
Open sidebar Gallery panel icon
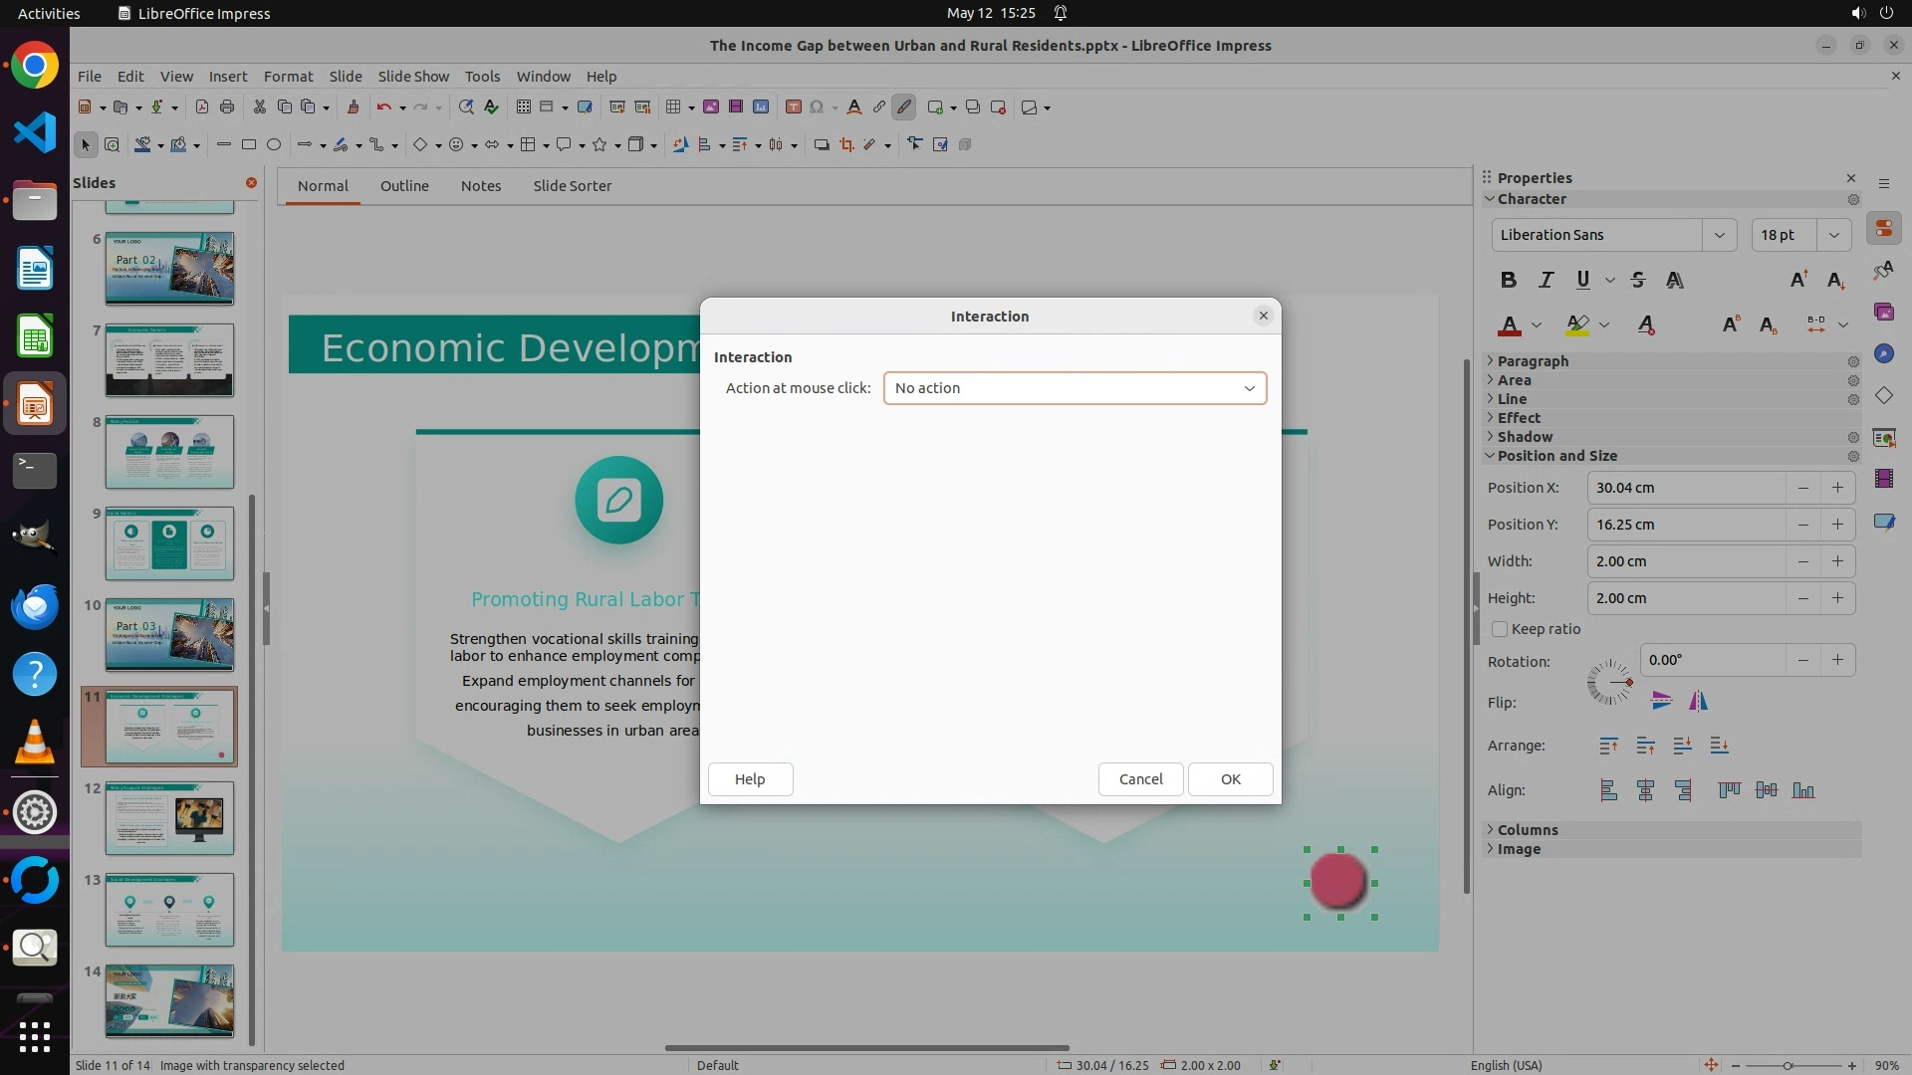[x=1883, y=312]
